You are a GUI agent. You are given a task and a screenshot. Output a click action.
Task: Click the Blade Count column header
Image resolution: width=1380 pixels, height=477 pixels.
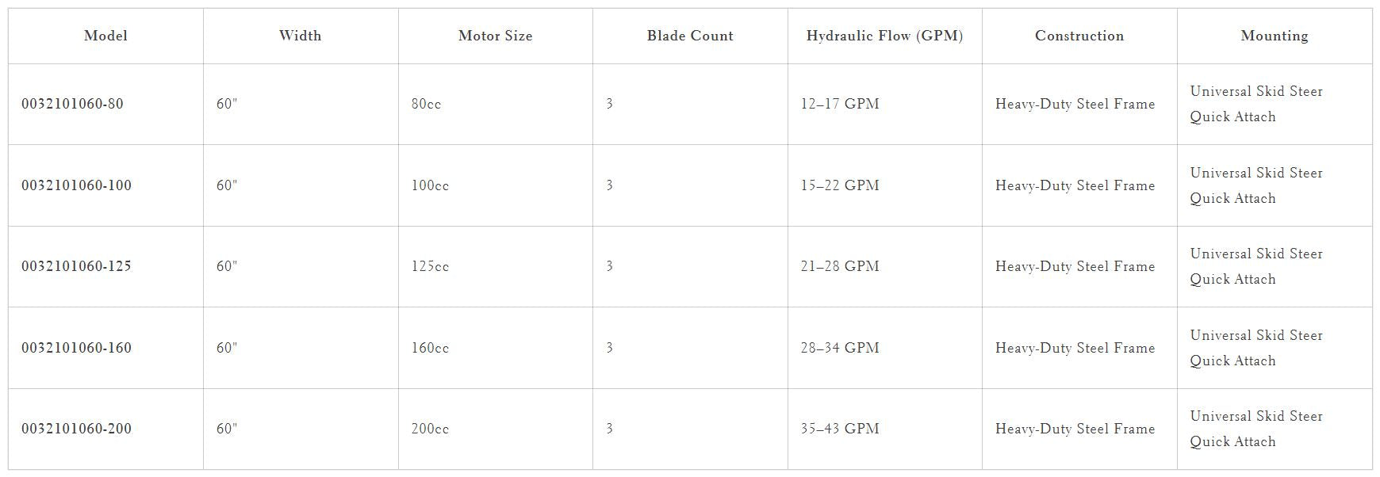690,36
